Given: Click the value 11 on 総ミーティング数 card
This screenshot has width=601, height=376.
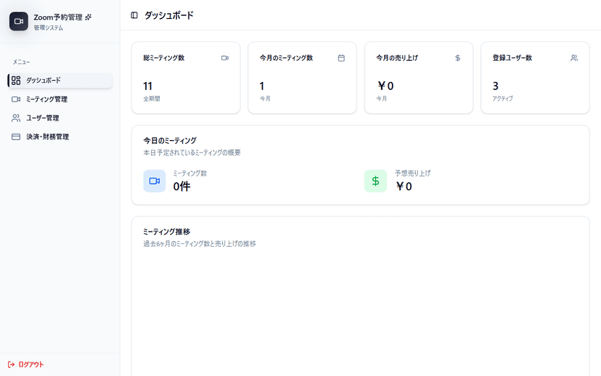Looking at the screenshot, I should tap(147, 86).
